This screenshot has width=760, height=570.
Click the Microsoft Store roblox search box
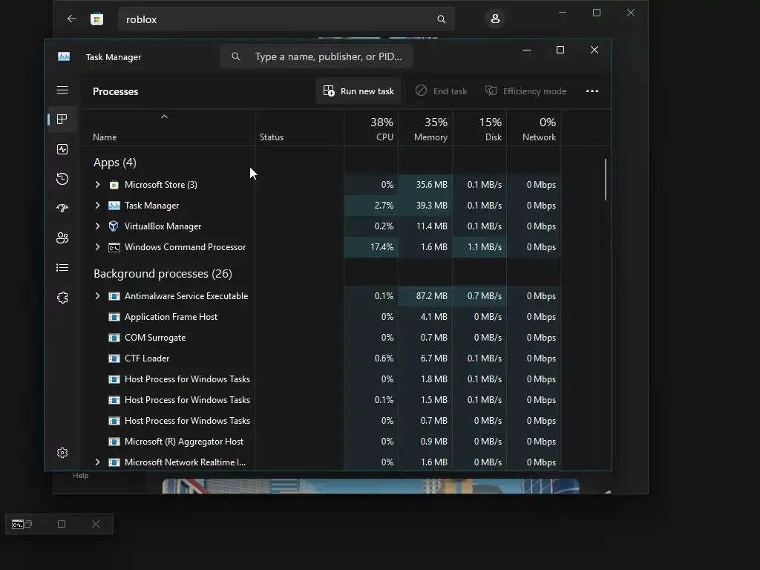(x=286, y=19)
